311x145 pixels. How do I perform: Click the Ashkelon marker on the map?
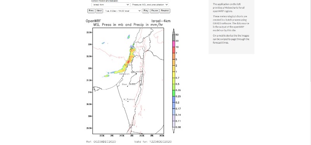pos(123,76)
